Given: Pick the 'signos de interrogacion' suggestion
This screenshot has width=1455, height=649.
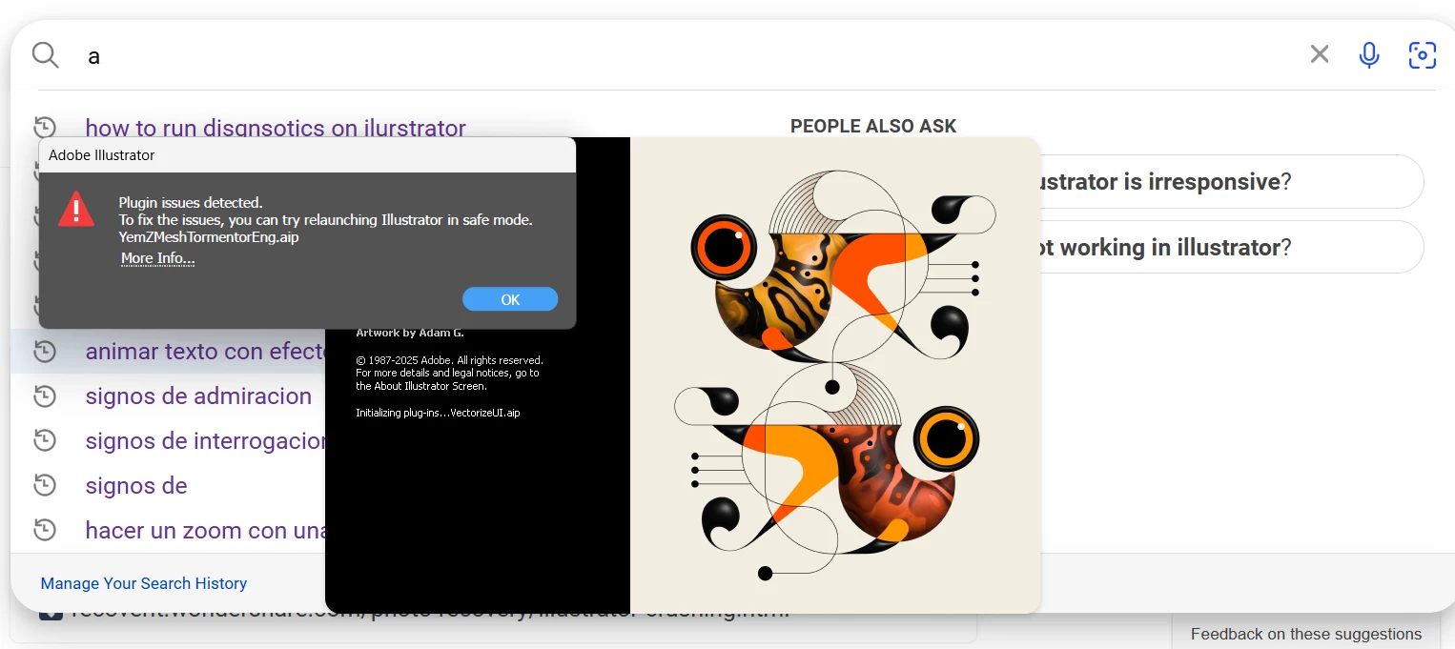Looking at the screenshot, I should [206, 440].
